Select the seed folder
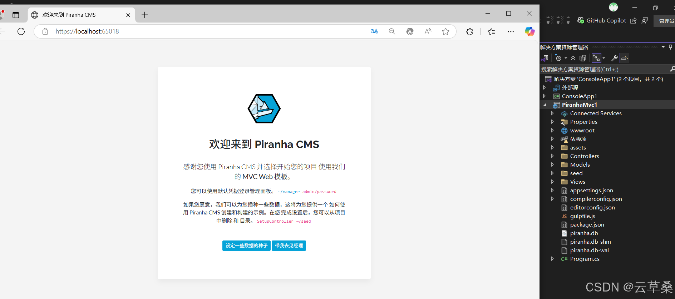This screenshot has height=299, width=675. pos(576,173)
